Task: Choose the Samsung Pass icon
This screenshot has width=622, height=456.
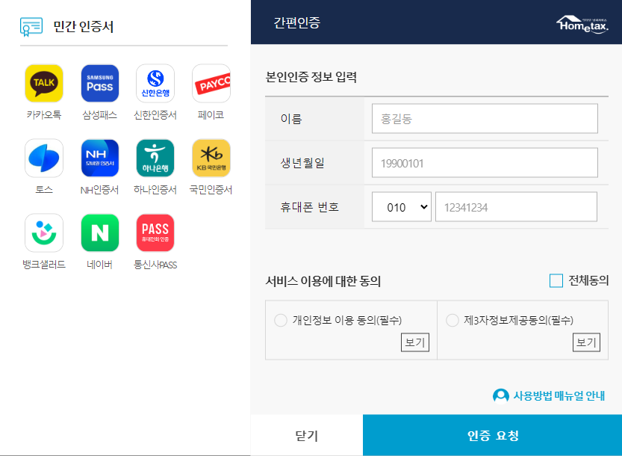Action: [99, 84]
